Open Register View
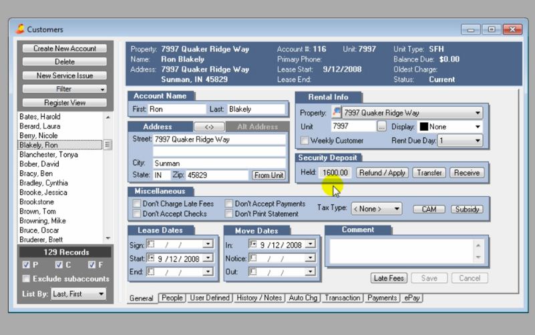 click(65, 103)
